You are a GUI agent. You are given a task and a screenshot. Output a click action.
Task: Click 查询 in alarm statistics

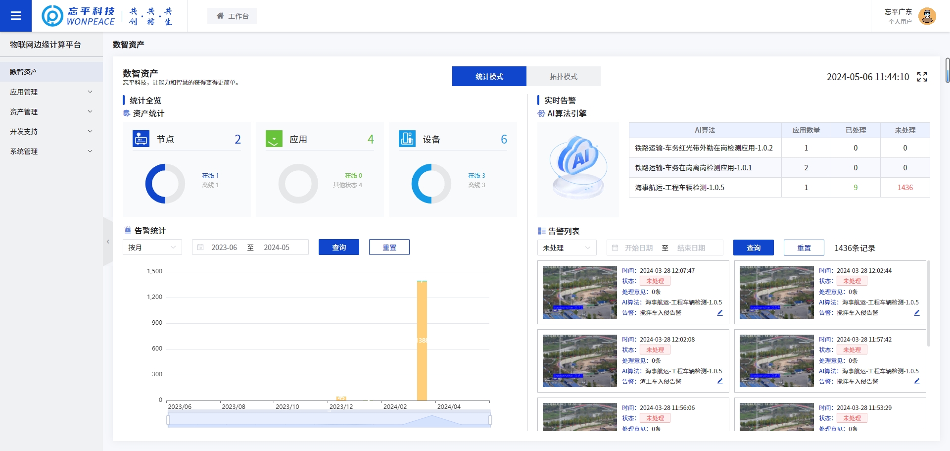click(x=339, y=247)
